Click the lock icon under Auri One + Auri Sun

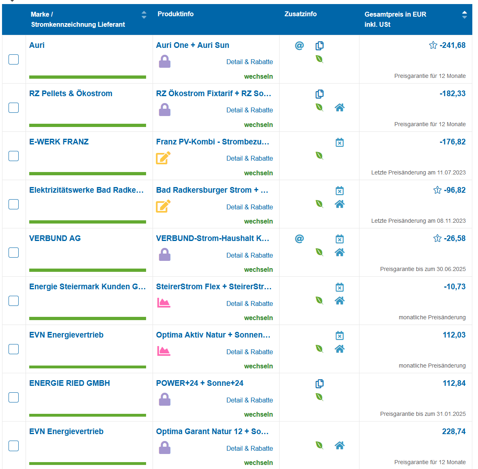pos(165,61)
